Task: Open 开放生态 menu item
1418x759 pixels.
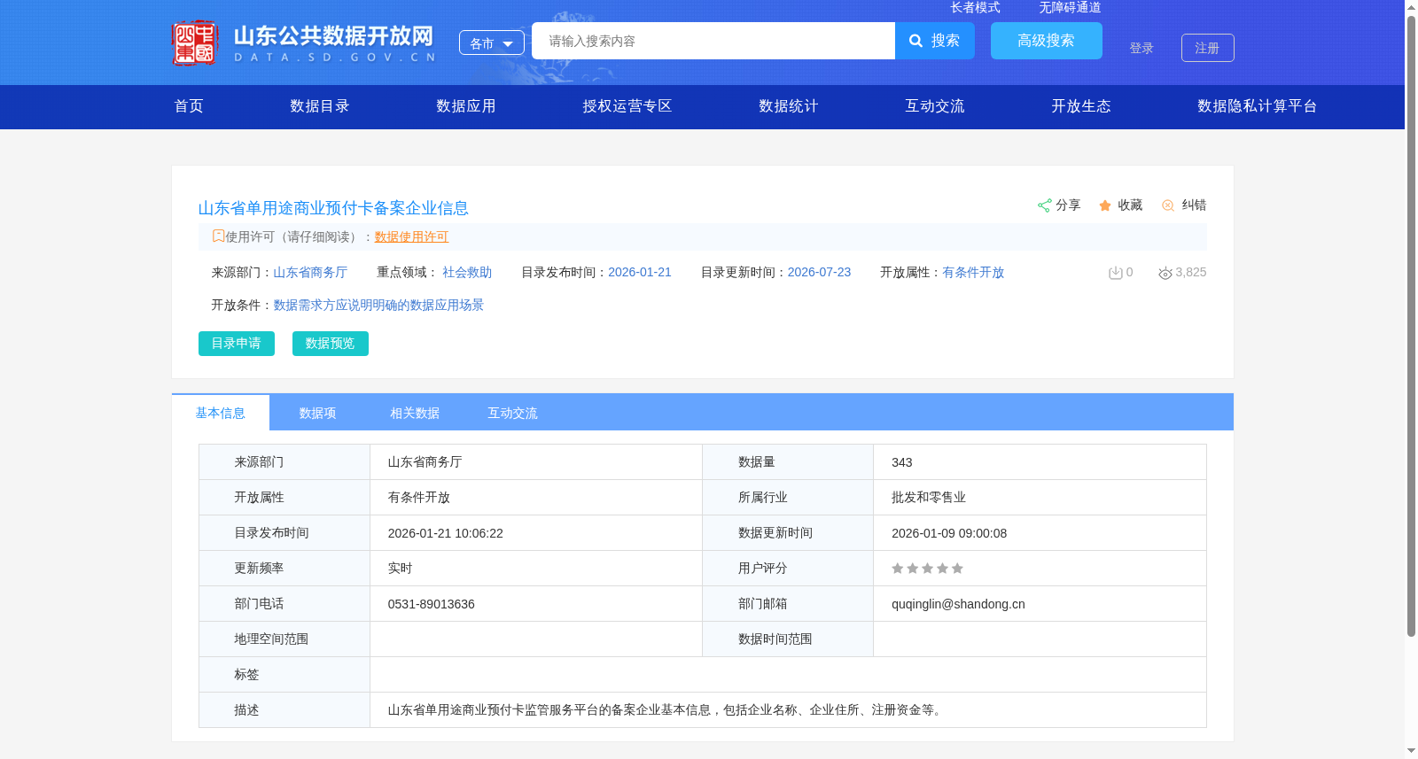Action: click(x=1081, y=106)
